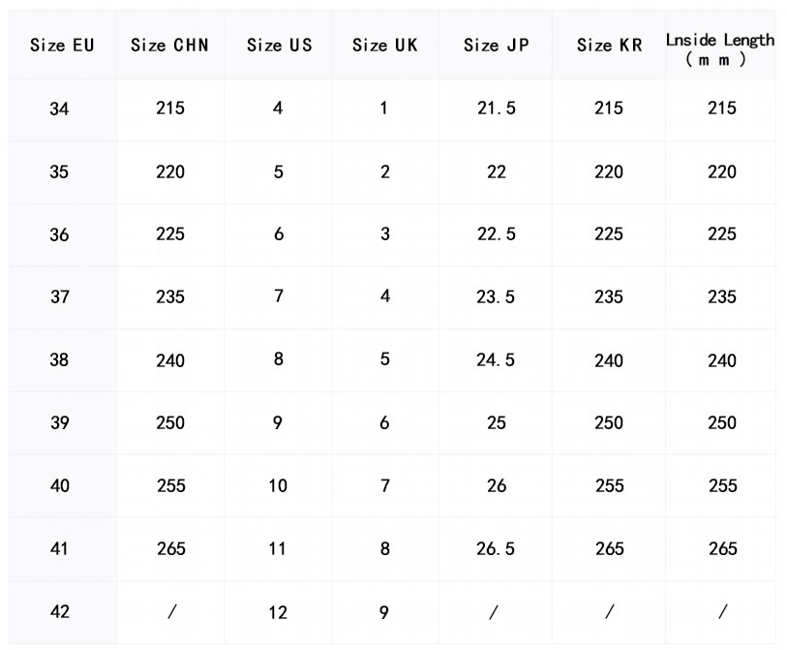Click the Size UK column header
The height and width of the screenshot is (650, 787).
(384, 46)
